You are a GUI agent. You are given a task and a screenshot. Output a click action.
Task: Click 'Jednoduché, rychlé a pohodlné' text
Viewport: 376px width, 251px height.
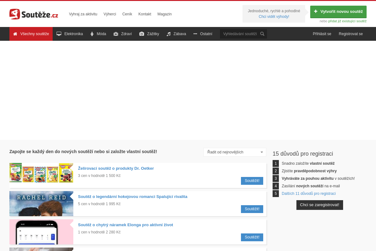[274, 11]
